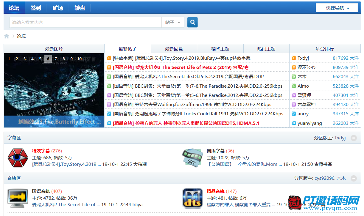This screenshot has height=216, width=364.
Task: Expand the 帖子 search type dropdown
Action: point(173,22)
